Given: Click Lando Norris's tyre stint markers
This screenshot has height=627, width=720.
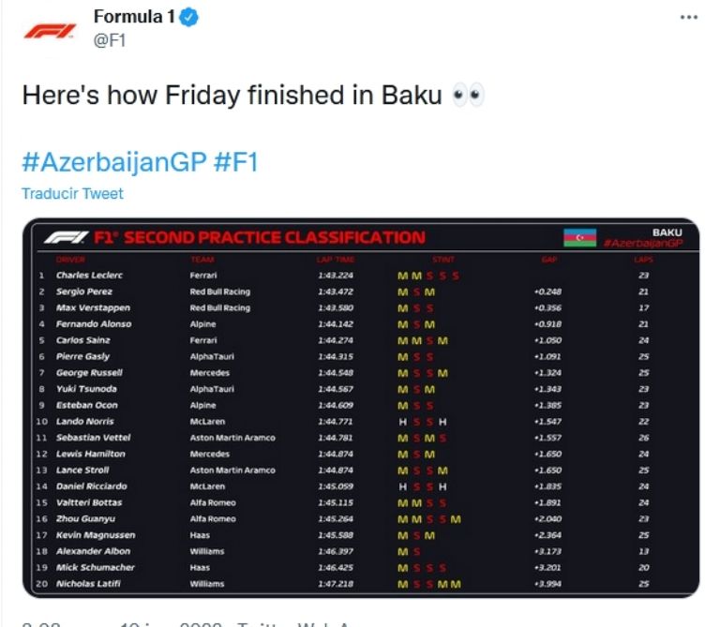Looking at the screenshot, I should [423, 422].
